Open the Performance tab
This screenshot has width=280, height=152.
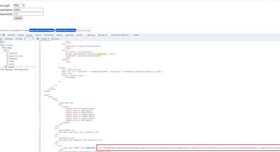click(49, 35)
